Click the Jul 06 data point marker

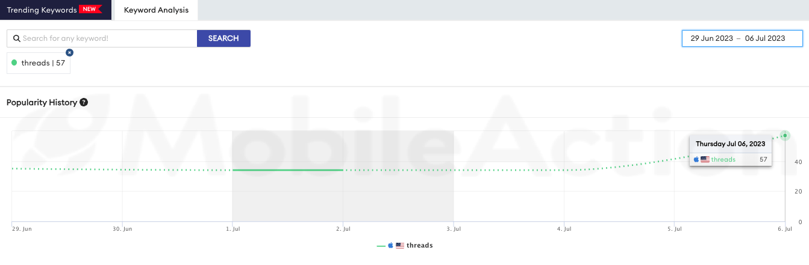tap(784, 135)
